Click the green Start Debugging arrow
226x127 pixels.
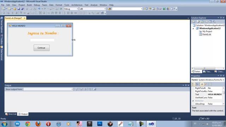click(x=61, y=9)
